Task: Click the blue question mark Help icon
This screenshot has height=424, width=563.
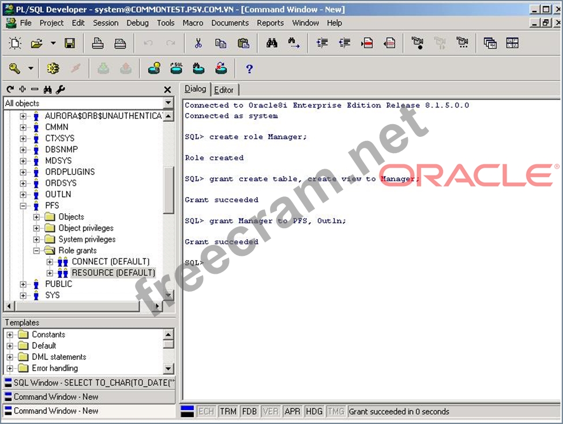Action: (x=249, y=69)
